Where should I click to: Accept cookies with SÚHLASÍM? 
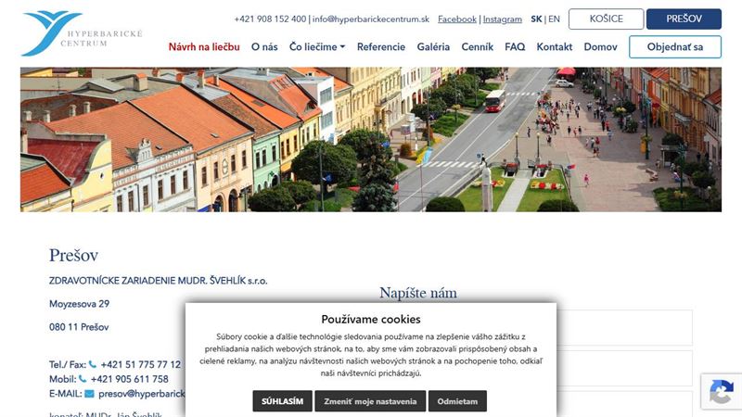[x=283, y=401]
